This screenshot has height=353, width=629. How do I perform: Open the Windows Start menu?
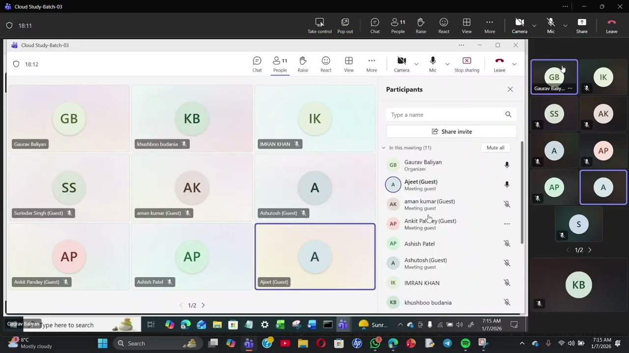pyautogui.click(x=103, y=343)
